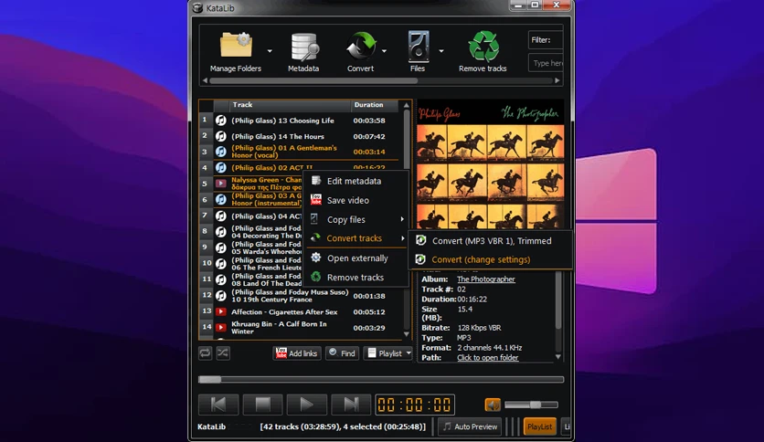This screenshot has height=442, width=764.
Task: Stop playback
Action: 262,405
